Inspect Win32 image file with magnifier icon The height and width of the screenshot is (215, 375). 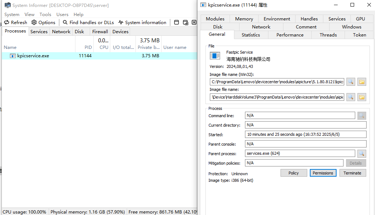350,82
